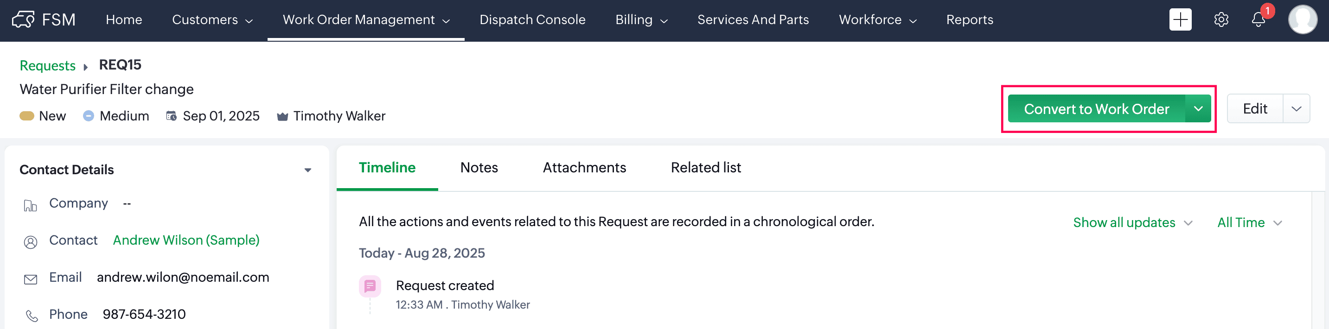Viewport: 1329px width, 329px height.
Task: Expand the Convert to Work Order dropdown arrow
Action: coord(1198,109)
